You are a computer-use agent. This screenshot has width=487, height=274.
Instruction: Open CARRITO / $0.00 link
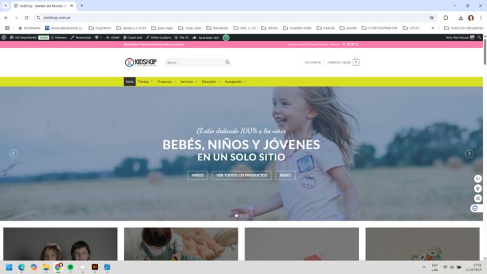pos(339,62)
